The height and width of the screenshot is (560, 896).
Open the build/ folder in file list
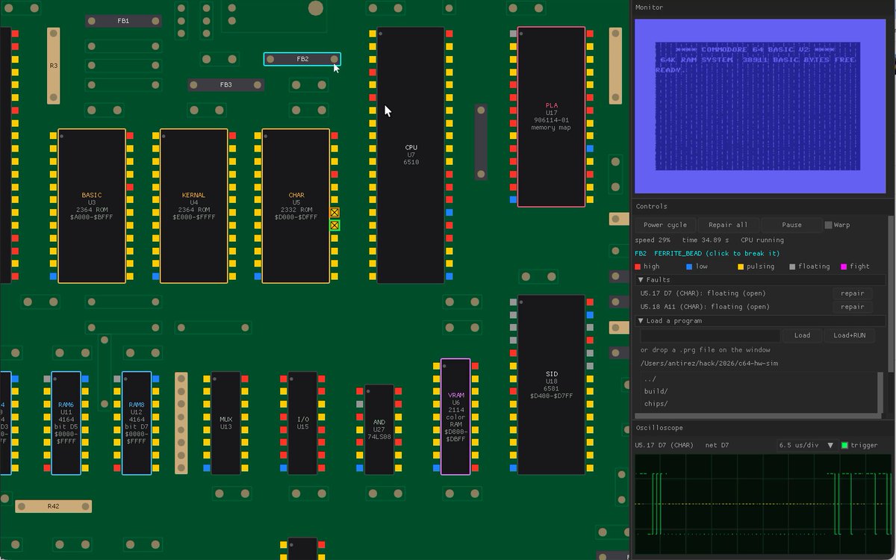(656, 391)
